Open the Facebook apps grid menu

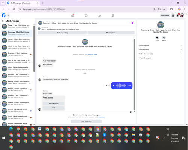[x=173, y=15]
